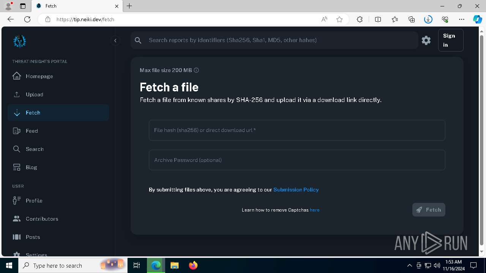486x273 pixels.
Task: Open settings via the gear icon
Action: point(426,40)
